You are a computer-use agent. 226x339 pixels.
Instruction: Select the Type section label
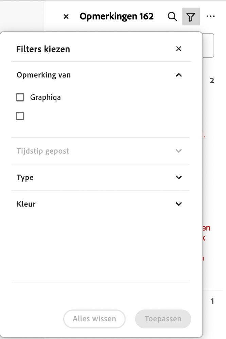25,178
